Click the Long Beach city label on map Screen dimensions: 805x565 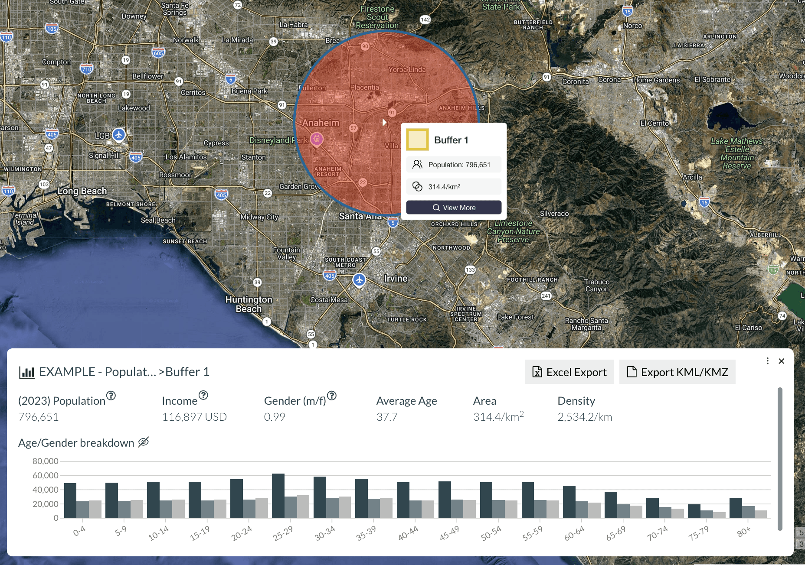[x=82, y=191]
